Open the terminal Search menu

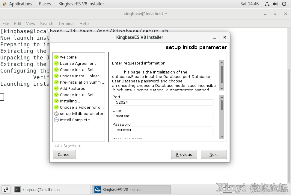(46, 24)
